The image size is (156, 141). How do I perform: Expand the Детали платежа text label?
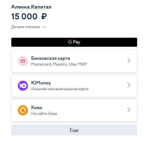25,27
